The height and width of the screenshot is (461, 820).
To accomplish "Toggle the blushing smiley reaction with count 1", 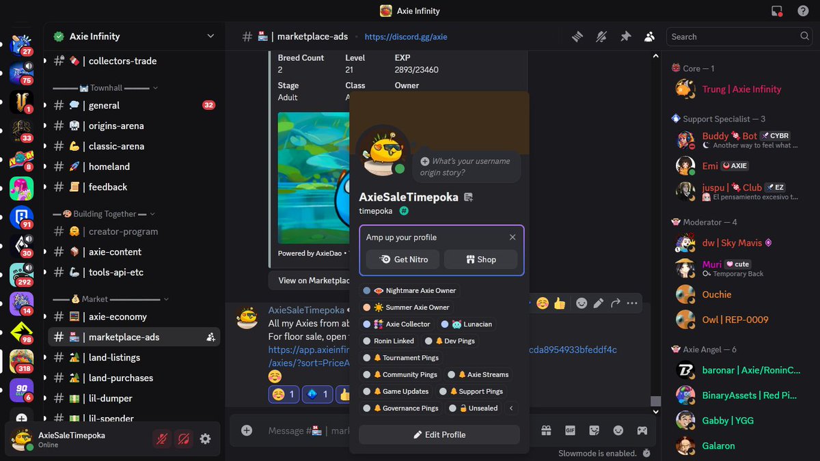I will click(284, 394).
